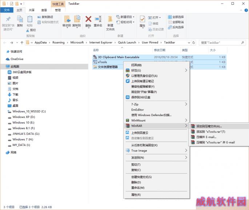Click the Cut scissors icon
The width and height of the screenshot is (249, 210).
(28, 30)
